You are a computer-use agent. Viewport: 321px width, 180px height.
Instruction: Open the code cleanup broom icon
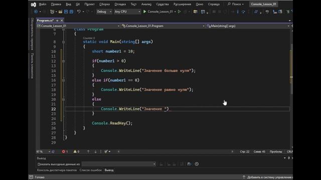[x=106, y=151]
